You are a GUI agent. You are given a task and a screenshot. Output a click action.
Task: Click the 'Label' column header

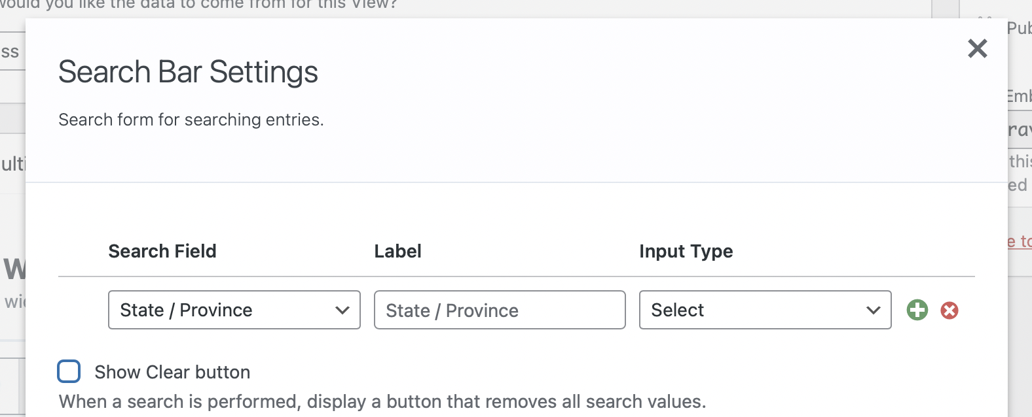pos(397,251)
